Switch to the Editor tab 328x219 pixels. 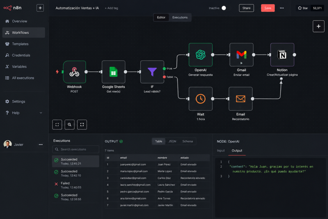pyautogui.click(x=161, y=17)
